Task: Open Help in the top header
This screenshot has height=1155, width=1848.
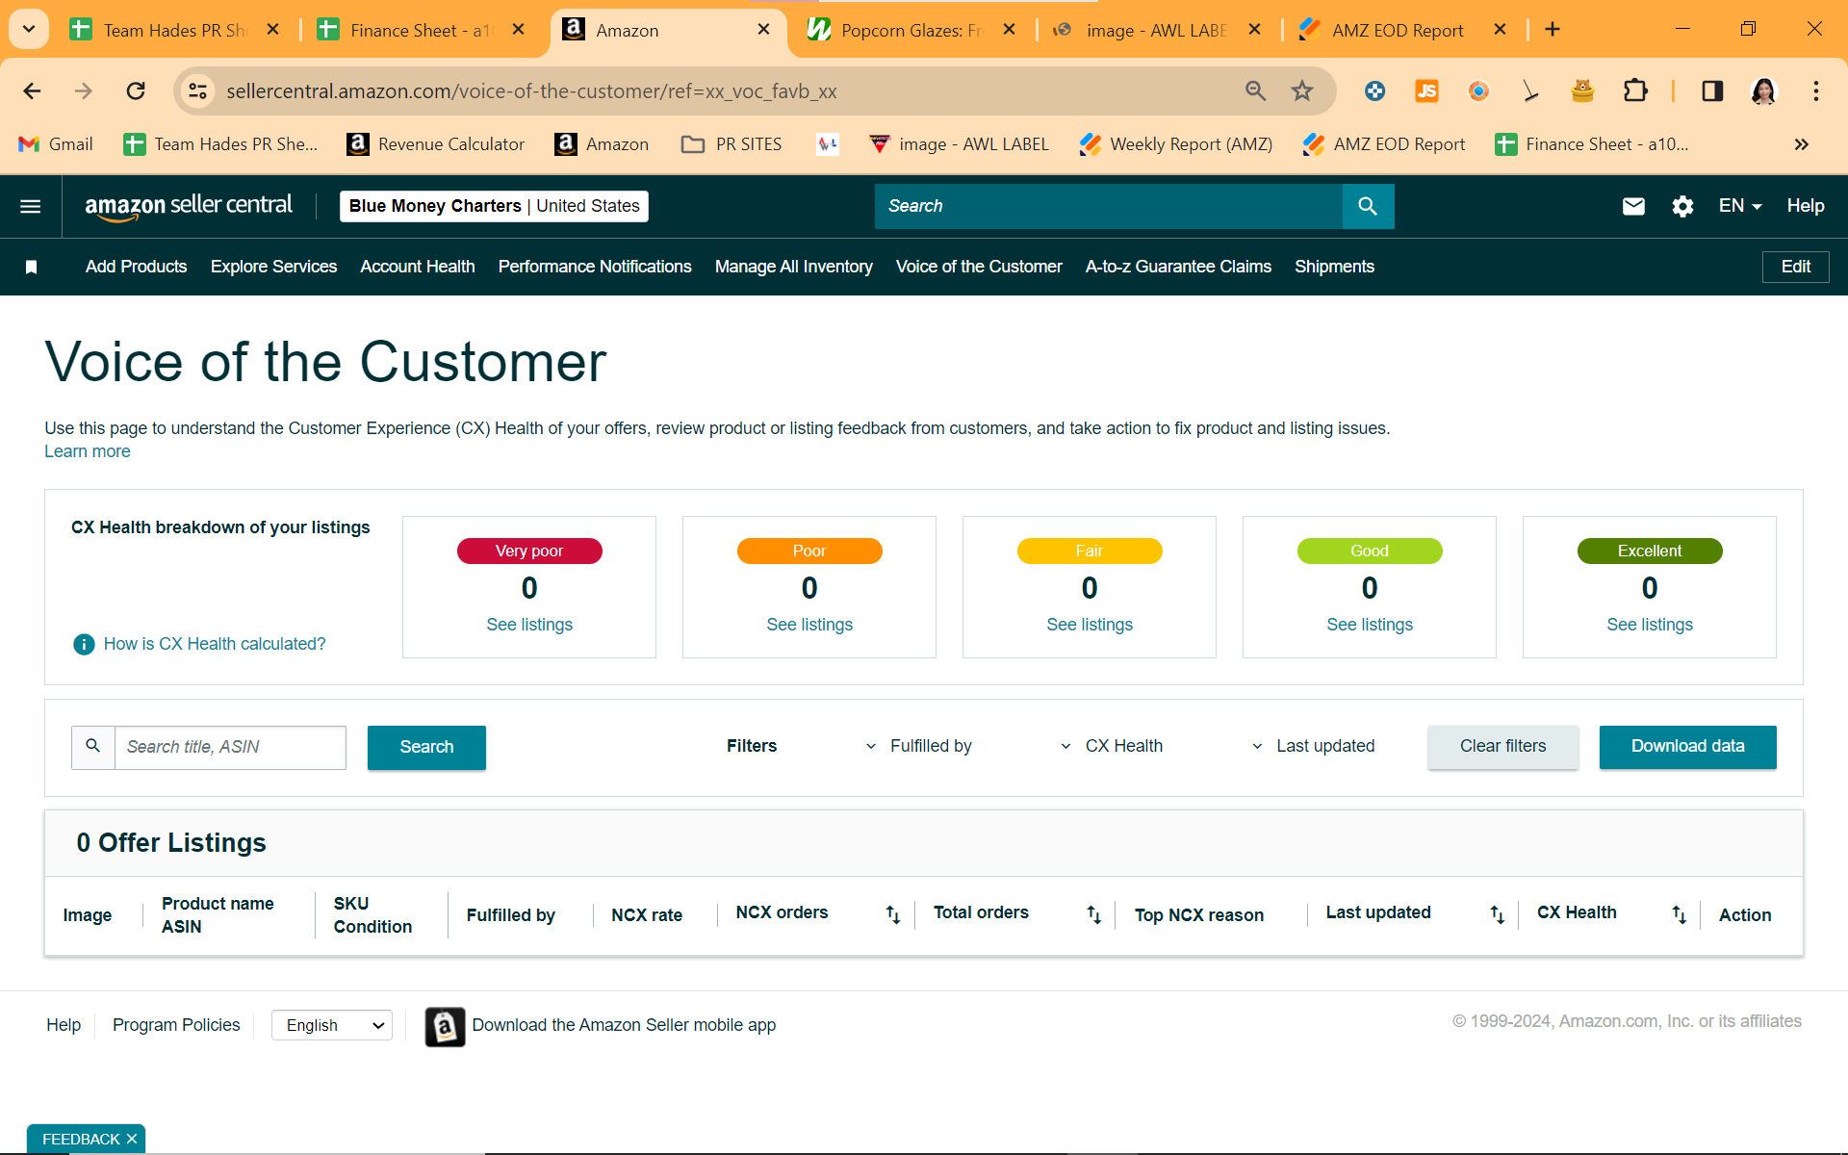Action: (x=1806, y=206)
